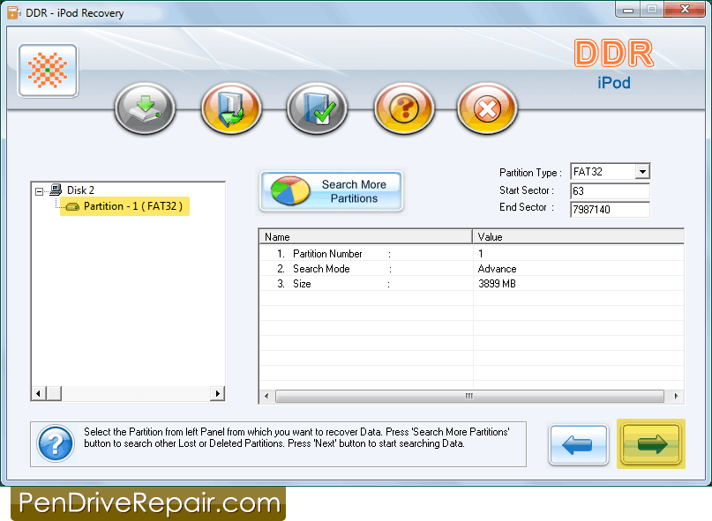712x521 pixels.
Task: Click the Value column header
Action: (x=578, y=237)
